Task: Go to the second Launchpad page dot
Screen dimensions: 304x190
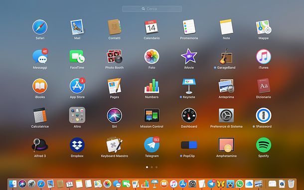Action: click(x=152, y=167)
